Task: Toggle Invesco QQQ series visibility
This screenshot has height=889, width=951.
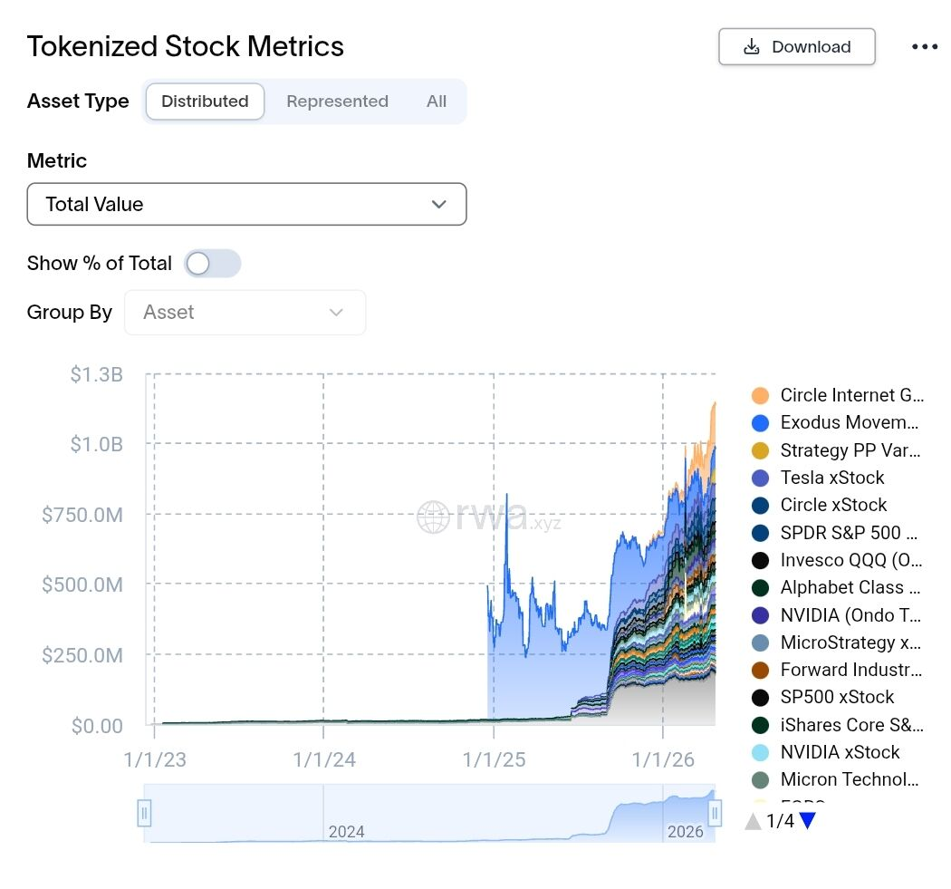Action: click(x=761, y=560)
